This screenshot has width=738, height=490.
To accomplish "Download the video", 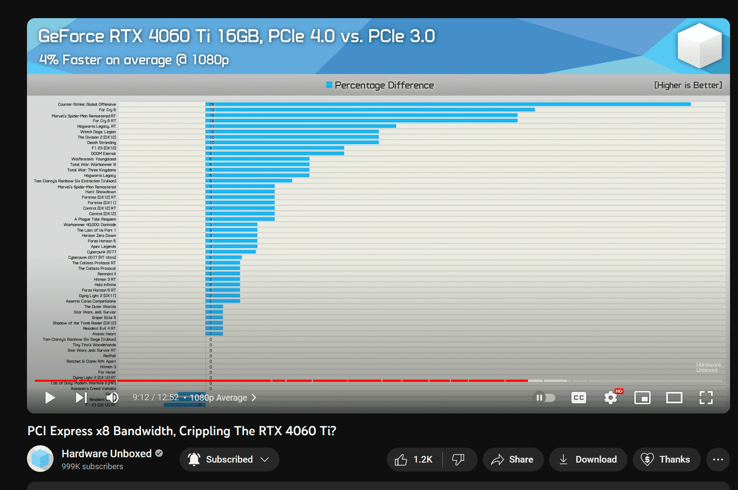I will click(x=588, y=459).
